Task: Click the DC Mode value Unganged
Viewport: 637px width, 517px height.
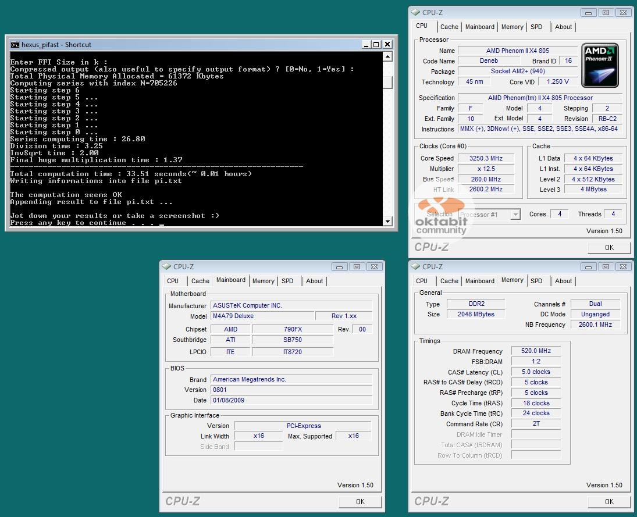Action: (595, 315)
